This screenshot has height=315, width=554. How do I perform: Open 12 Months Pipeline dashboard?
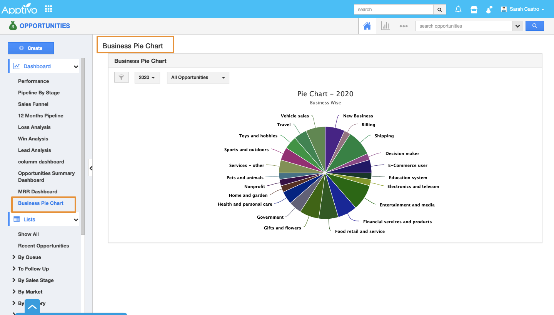point(41,115)
